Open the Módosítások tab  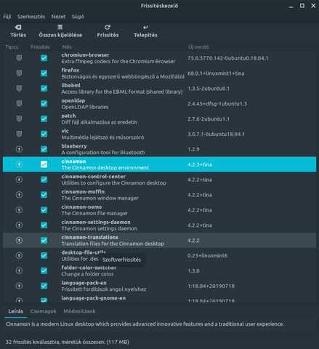pos(79,311)
